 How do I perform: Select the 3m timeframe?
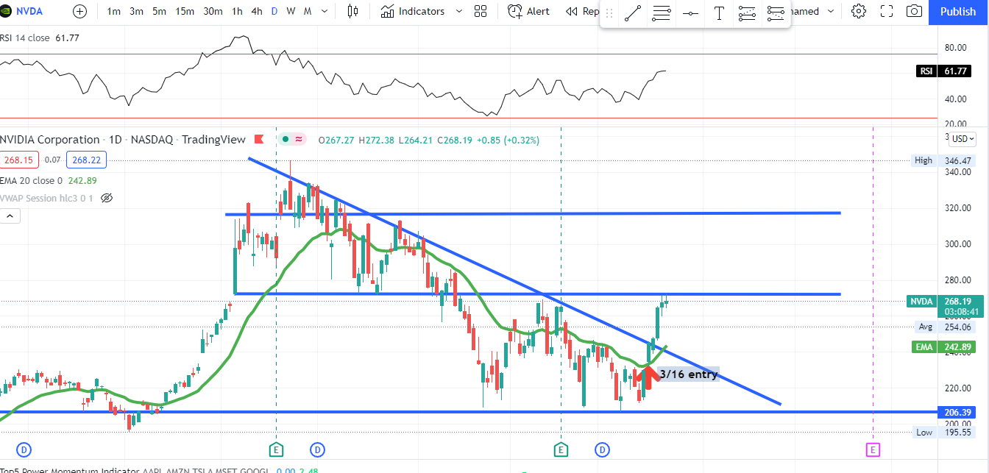[x=136, y=11]
